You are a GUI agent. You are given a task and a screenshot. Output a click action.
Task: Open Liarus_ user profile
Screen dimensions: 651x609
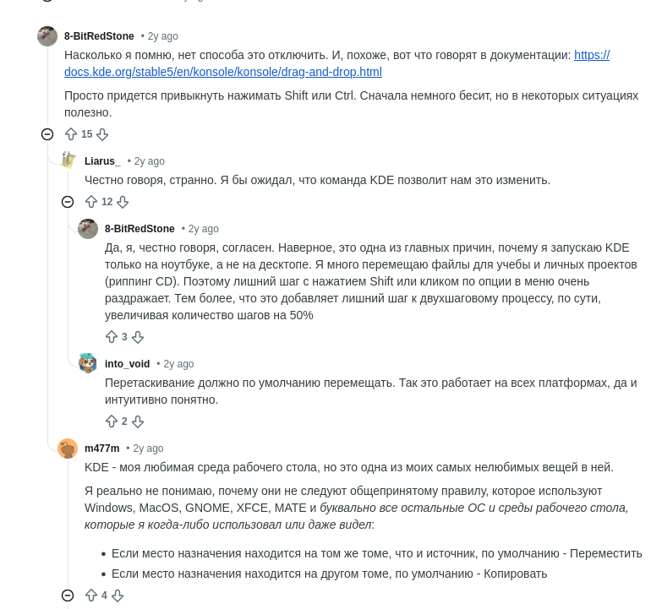(102, 161)
